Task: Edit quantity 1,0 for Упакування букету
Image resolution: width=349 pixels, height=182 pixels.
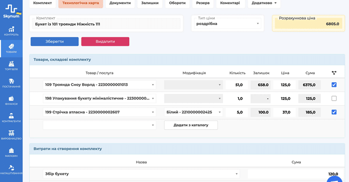Action: [x=237, y=98]
